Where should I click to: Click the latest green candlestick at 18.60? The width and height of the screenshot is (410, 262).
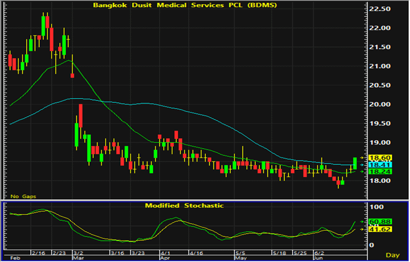tap(355, 163)
